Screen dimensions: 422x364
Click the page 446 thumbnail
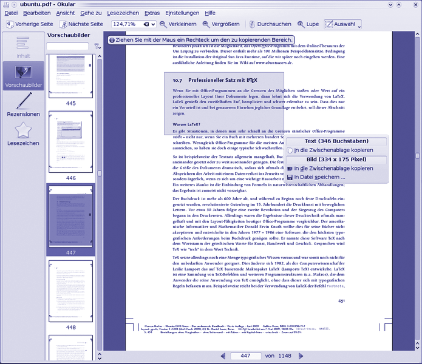click(x=70, y=141)
